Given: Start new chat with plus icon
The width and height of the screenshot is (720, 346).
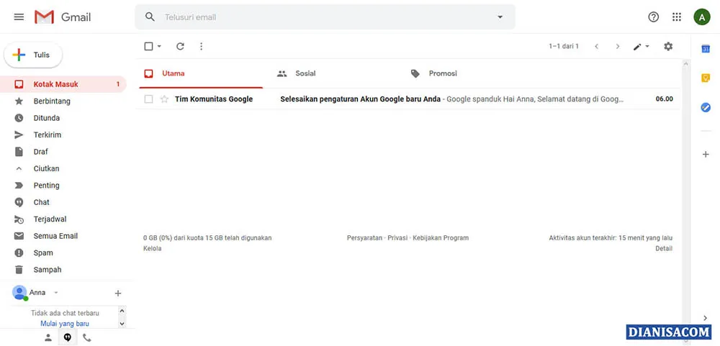Looking at the screenshot, I should coord(117,293).
